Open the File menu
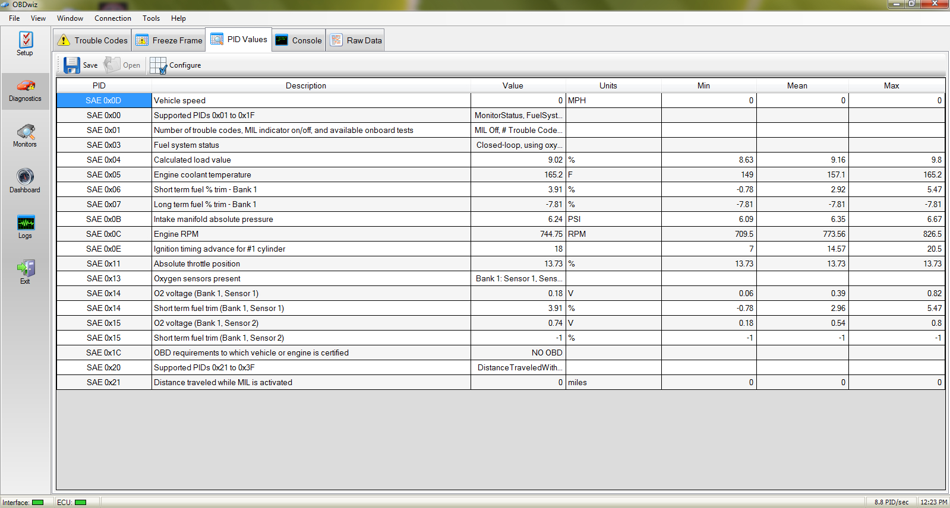The height and width of the screenshot is (508, 950). (14, 18)
